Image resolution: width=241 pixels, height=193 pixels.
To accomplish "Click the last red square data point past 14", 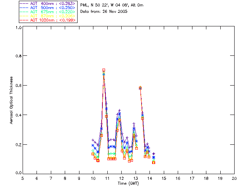I will coord(154,163).
